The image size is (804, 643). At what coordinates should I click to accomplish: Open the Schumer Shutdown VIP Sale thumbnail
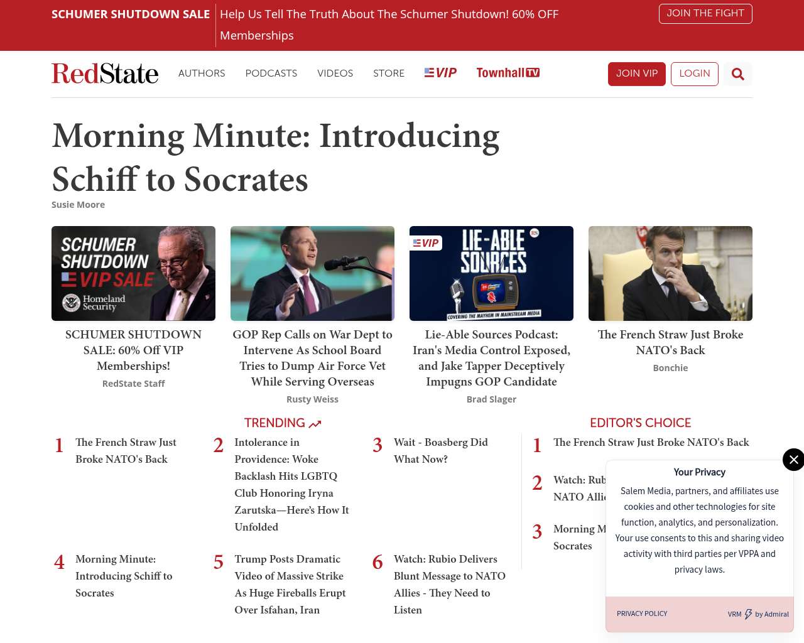[x=133, y=273]
